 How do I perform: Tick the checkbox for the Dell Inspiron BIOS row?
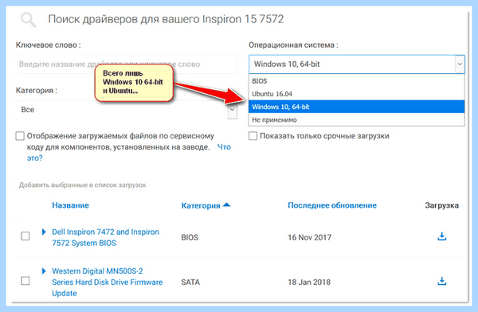tap(25, 236)
